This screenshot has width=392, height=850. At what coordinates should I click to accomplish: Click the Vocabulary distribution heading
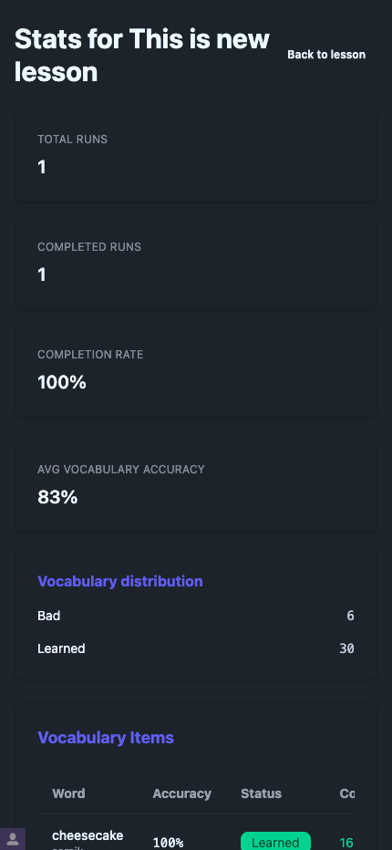pos(119,581)
